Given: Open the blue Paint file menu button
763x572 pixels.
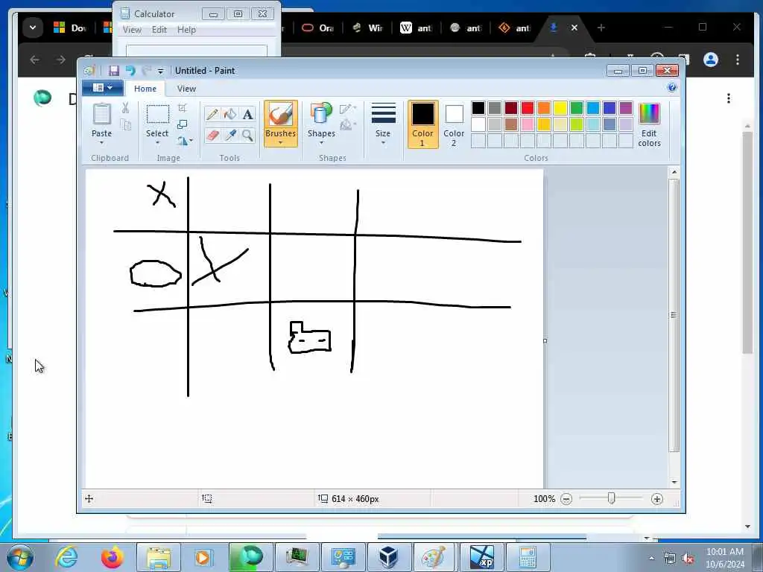Looking at the screenshot, I should coord(102,88).
